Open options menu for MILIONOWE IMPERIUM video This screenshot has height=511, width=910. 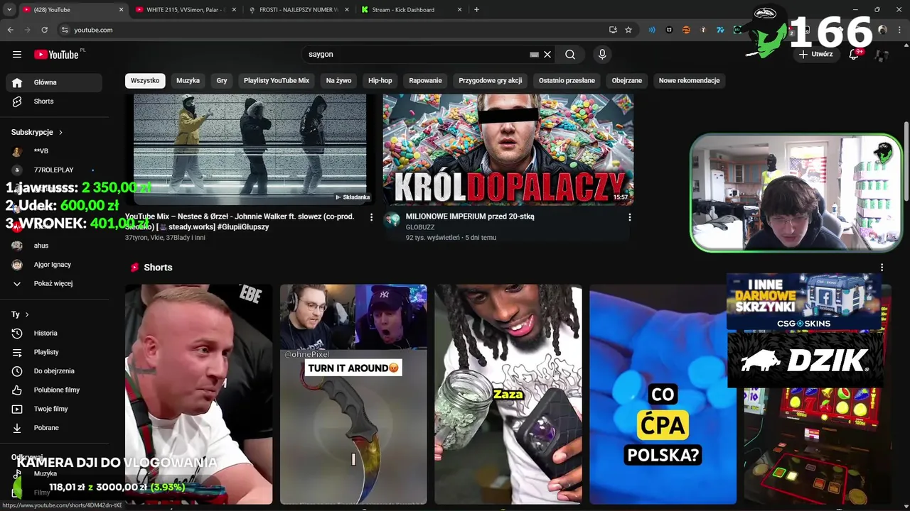coord(629,217)
